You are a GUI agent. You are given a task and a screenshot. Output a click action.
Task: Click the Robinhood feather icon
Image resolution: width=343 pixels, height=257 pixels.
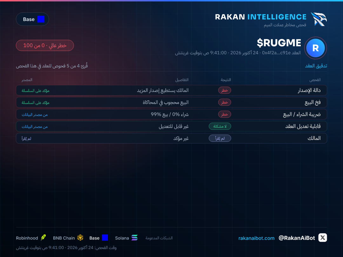pyautogui.click(x=43, y=238)
